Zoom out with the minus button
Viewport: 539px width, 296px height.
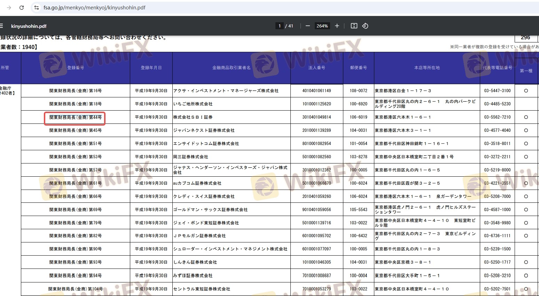[x=307, y=26]
